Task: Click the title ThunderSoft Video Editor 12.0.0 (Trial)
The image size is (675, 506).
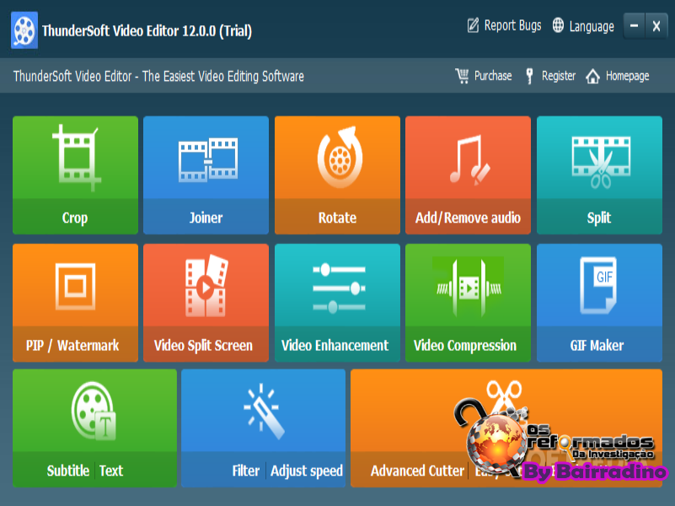Action: [x=147, y=31]
